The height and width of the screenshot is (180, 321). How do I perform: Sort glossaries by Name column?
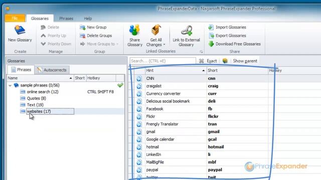(x=40, y=78)
